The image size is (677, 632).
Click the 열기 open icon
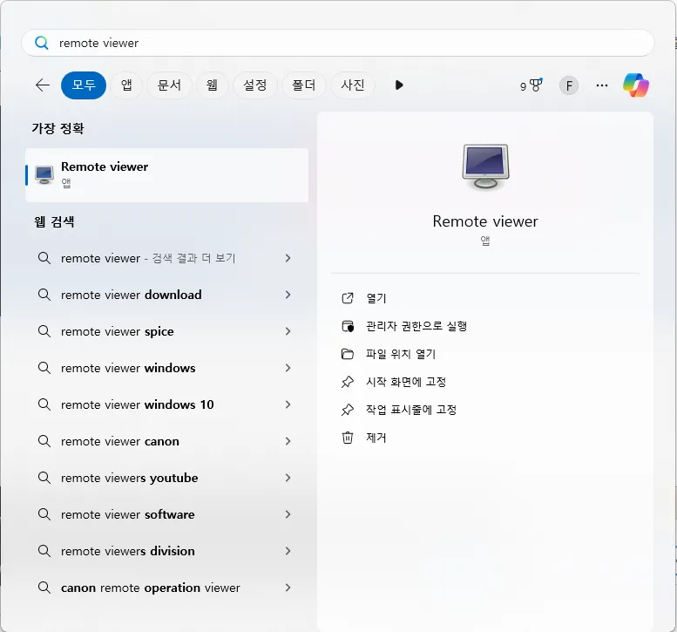pyautogui.click(x=348, y=298)
